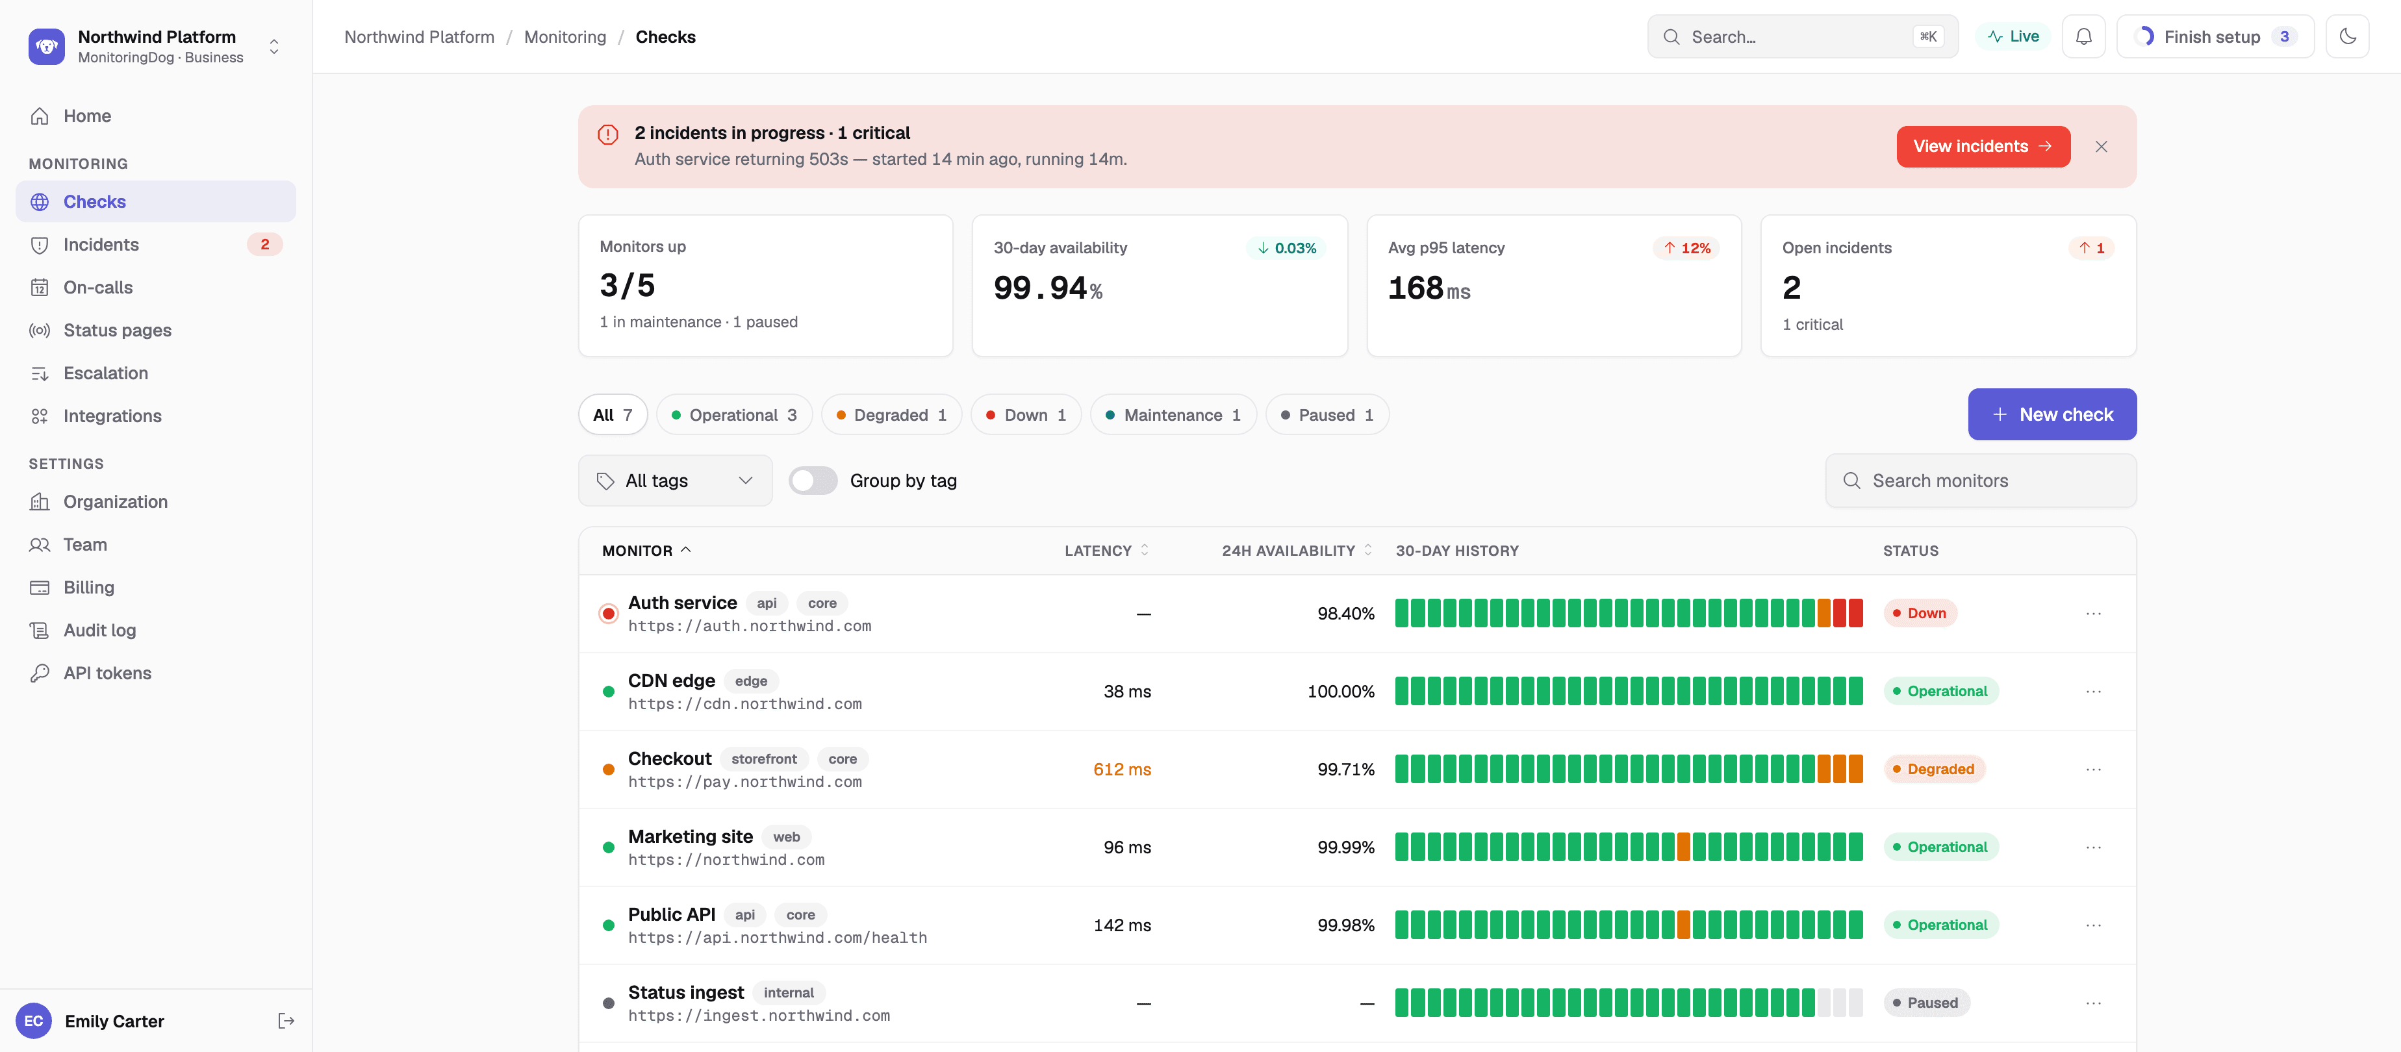Click the On-calls calendar icon
Image resolution: width=2401 pixels, height=1052 pixels.
coord(39,287)
